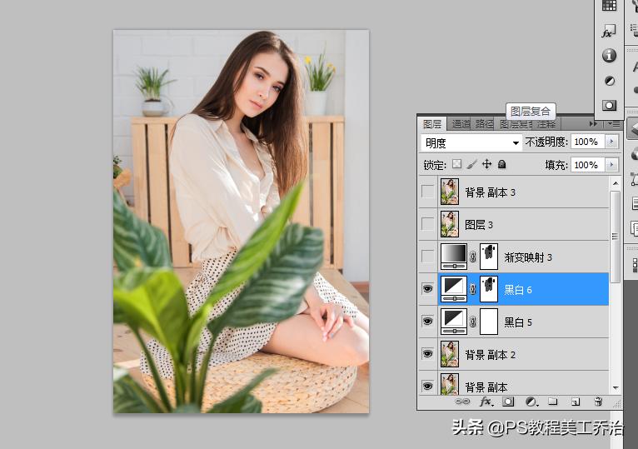Select the 背景 副本 3 layer name

pyautogui.click(x=491, y=192)
